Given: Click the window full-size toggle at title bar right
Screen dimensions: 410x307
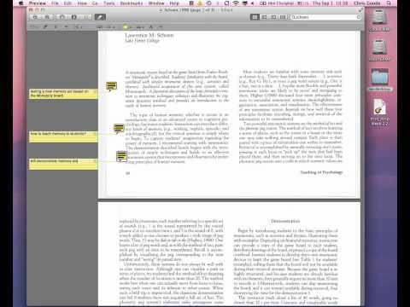Looking at the screenshot, I should pos(360,10).
